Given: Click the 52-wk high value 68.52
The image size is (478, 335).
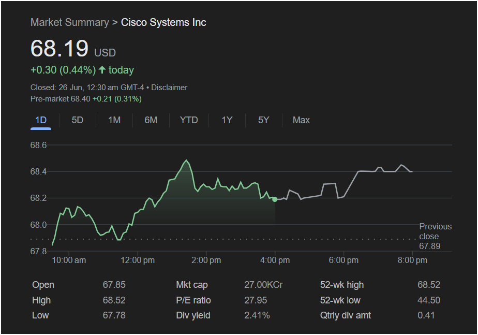Looking at the screenshot, I should point(429,285).
